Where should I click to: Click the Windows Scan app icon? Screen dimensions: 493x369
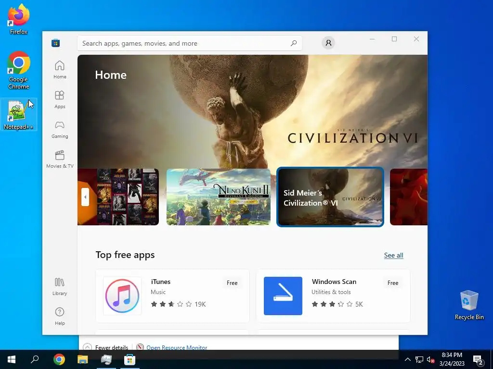coord(283,296)
